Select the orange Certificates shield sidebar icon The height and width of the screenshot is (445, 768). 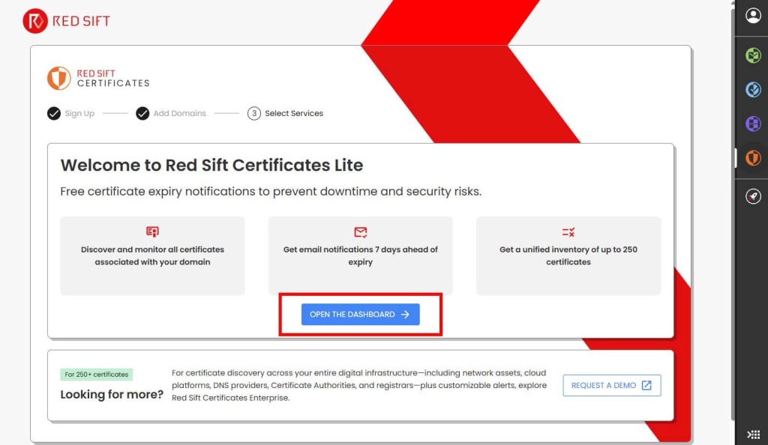point(753,158)
